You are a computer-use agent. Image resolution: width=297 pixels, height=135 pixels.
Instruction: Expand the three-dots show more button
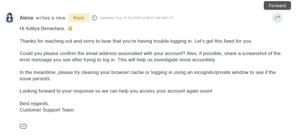(x=23, y=126)
